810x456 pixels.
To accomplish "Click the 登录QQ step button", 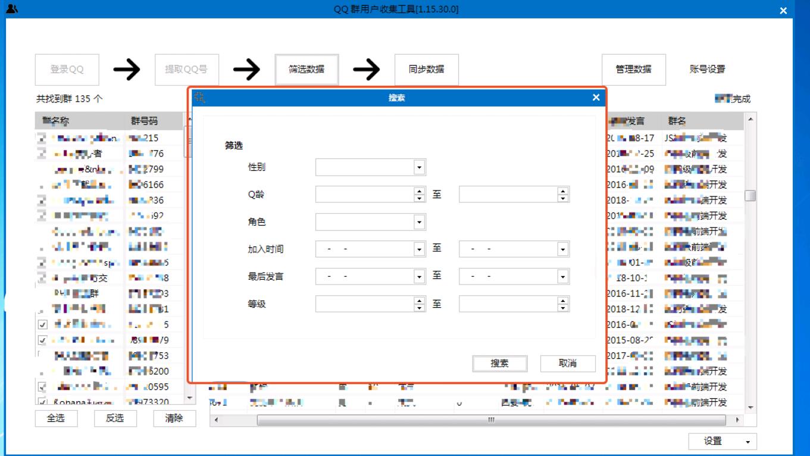I will (67, 69).
